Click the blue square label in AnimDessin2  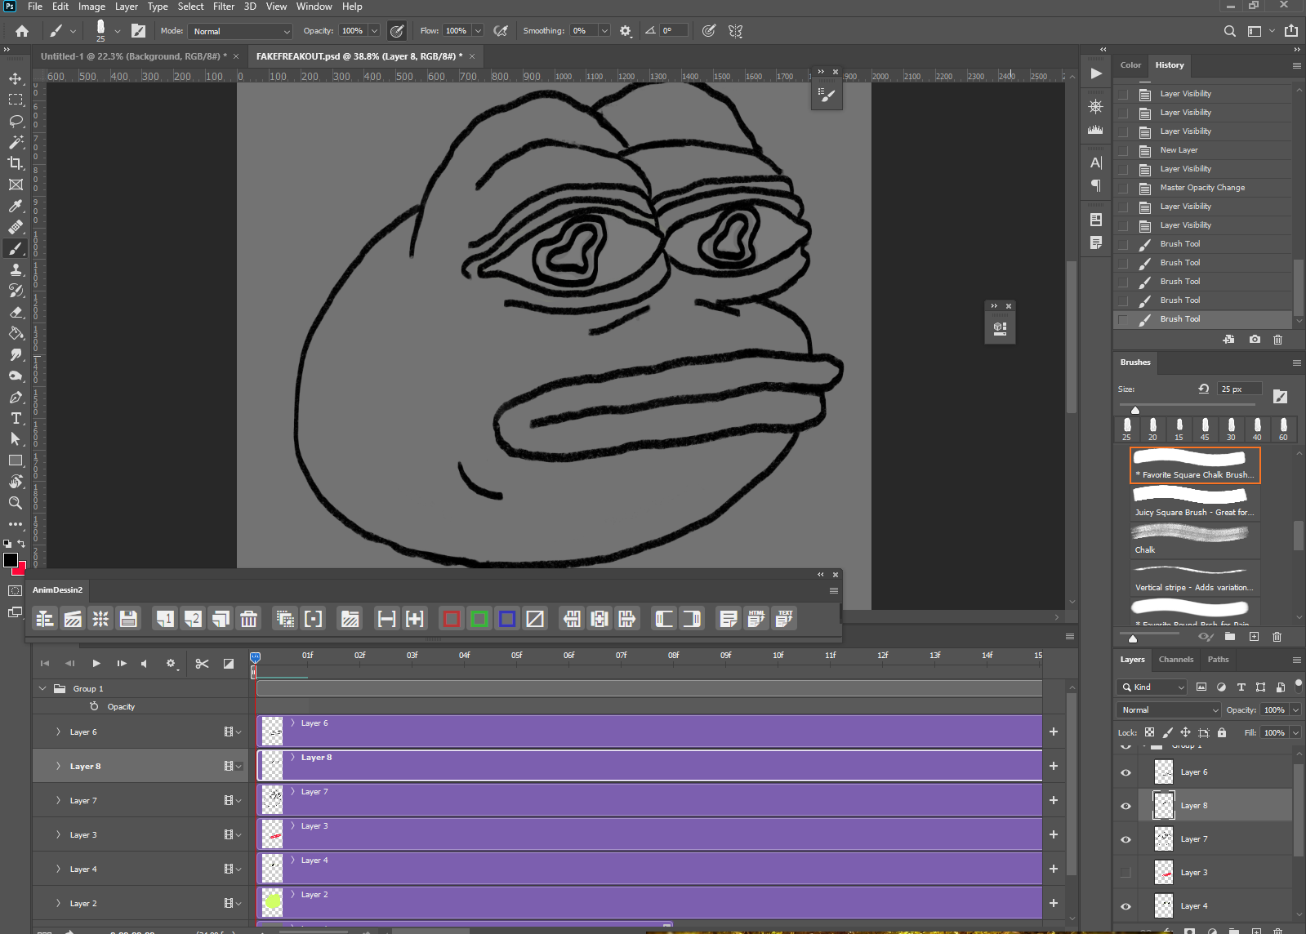507,619
